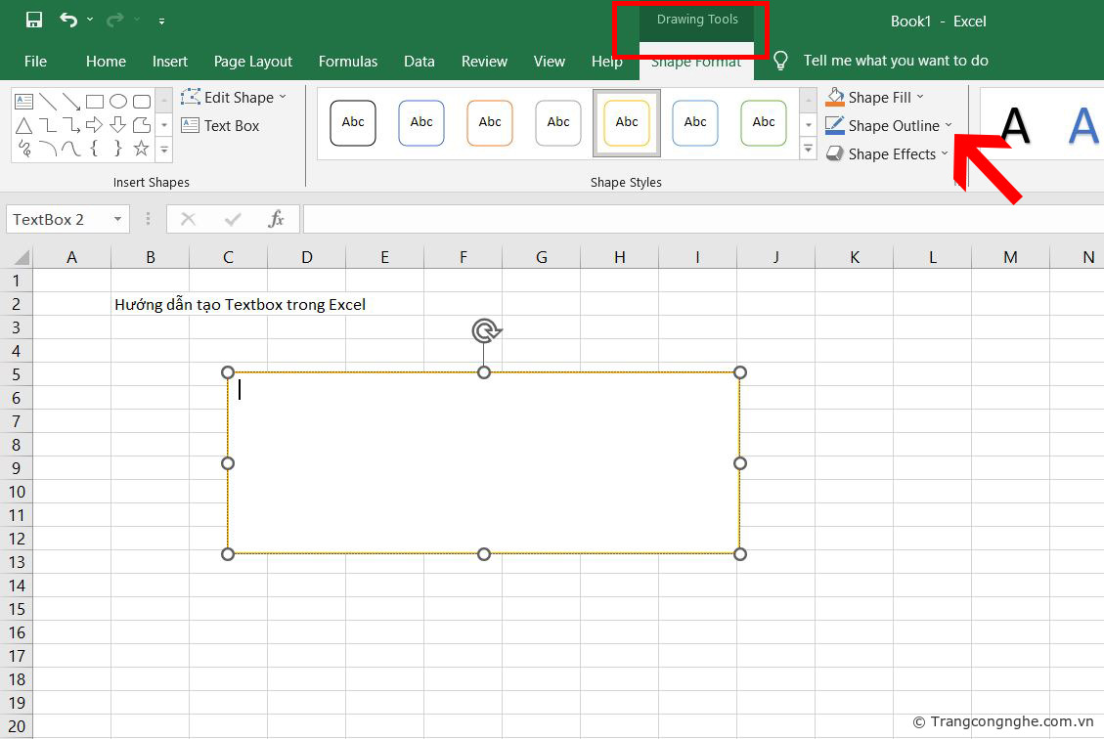Image resolution: width=1104 pixels, height=739 pixels.
Task: Switch to the Formulas tab
Action: click(348, 61)
